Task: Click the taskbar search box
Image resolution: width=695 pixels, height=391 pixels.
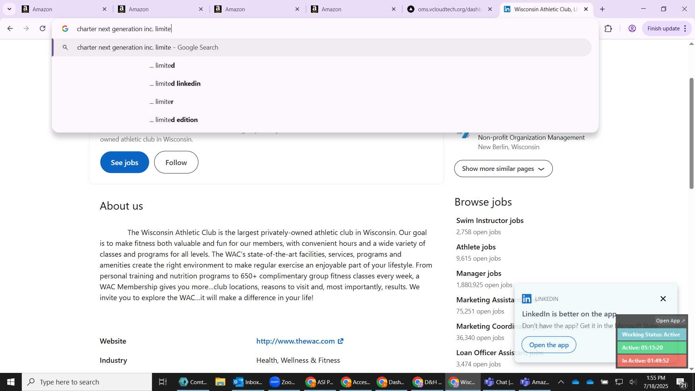Action: pyautogui.click(x=87, y=382)
